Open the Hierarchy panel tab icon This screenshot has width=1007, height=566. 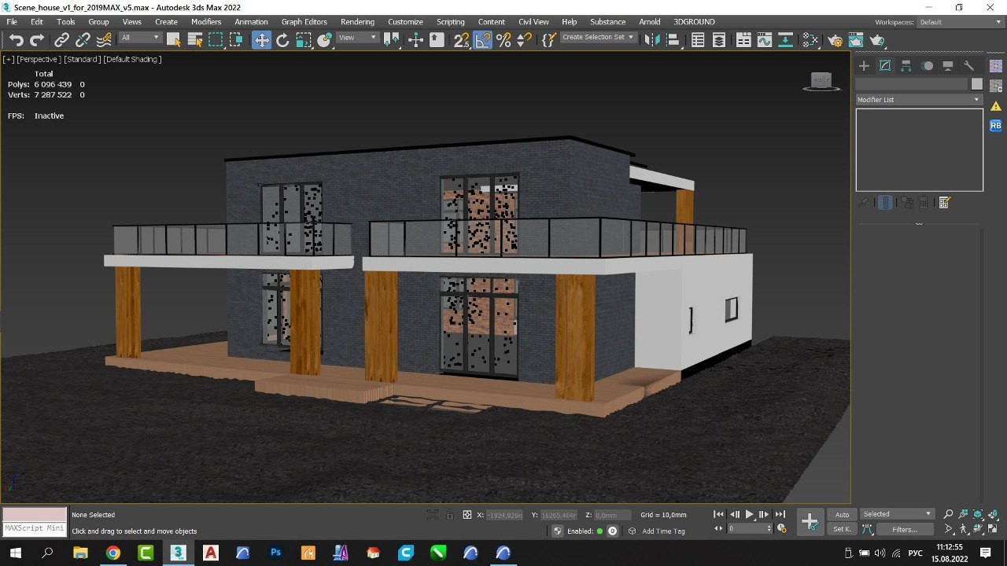click(x=906, y=66)
